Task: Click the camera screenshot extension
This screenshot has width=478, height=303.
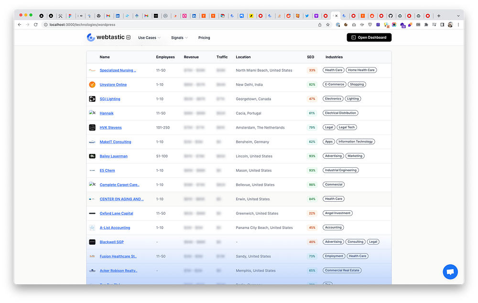Action: coord(354,25)
